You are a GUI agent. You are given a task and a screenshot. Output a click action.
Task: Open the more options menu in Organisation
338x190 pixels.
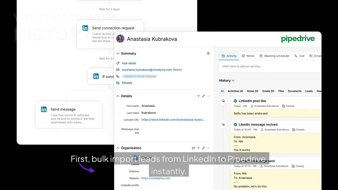tap(208, 148)
